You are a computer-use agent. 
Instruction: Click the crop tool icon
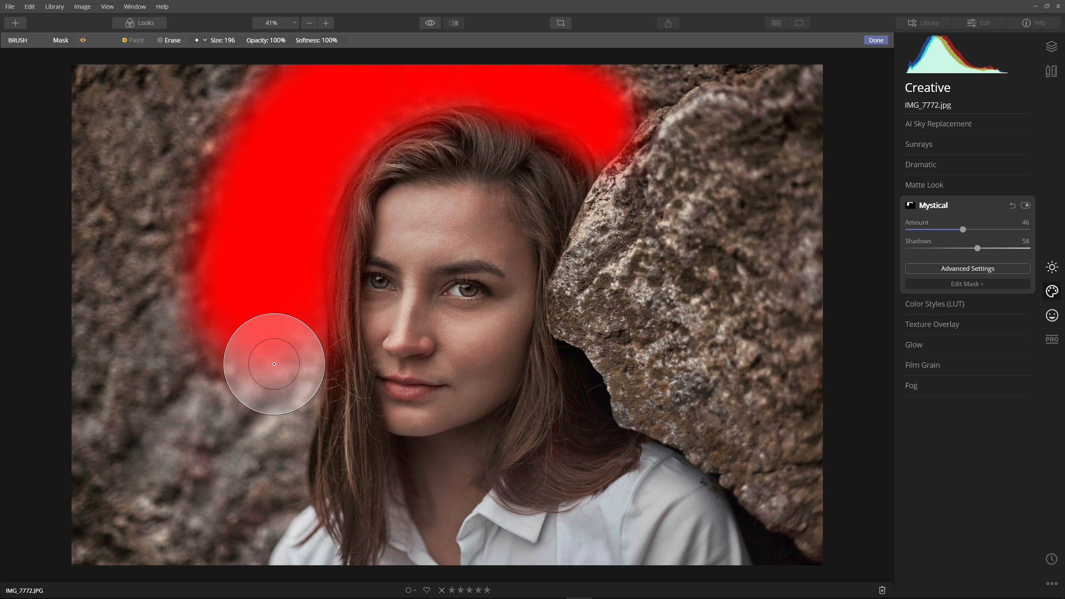(560, 23)
